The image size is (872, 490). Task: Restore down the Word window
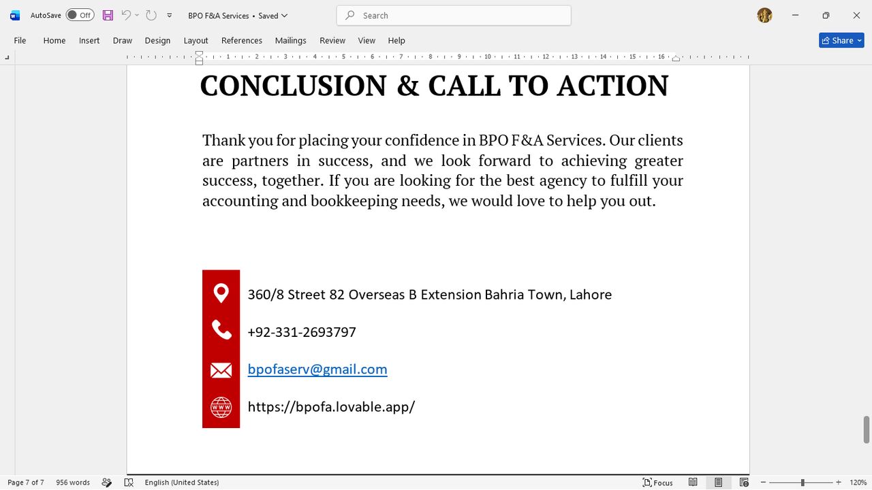(826, 15)
